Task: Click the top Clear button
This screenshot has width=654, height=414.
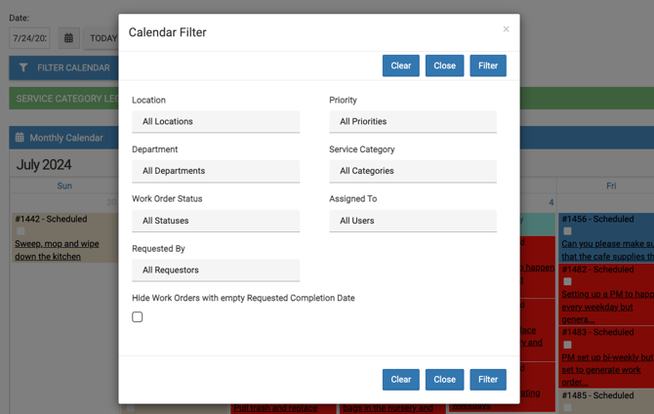Action: coord(401,65)
